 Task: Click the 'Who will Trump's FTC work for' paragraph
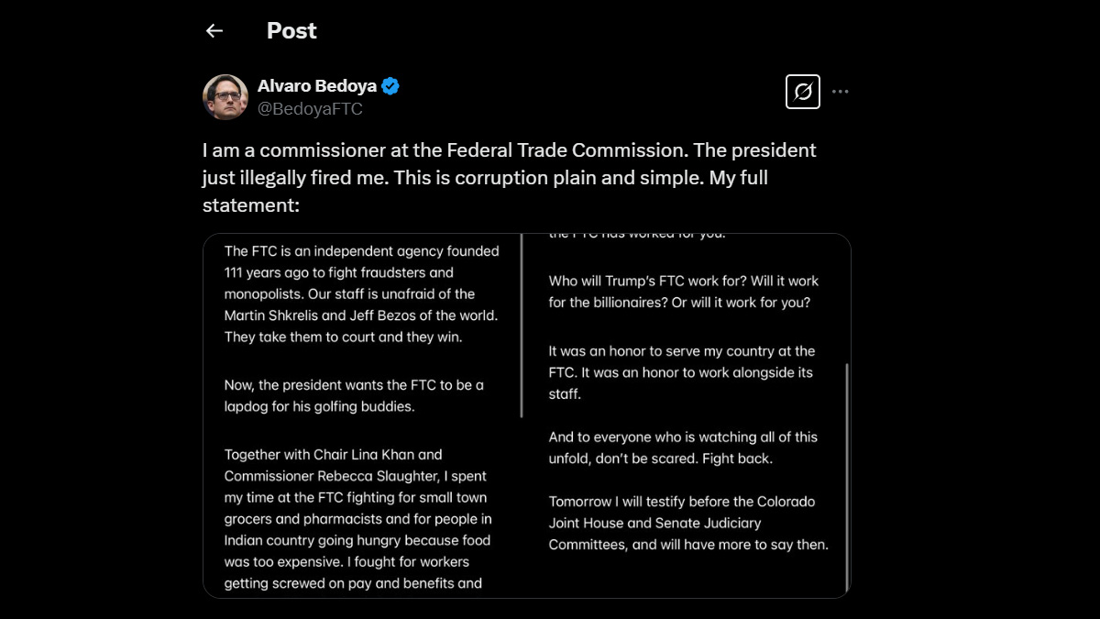tap(684, 292)
